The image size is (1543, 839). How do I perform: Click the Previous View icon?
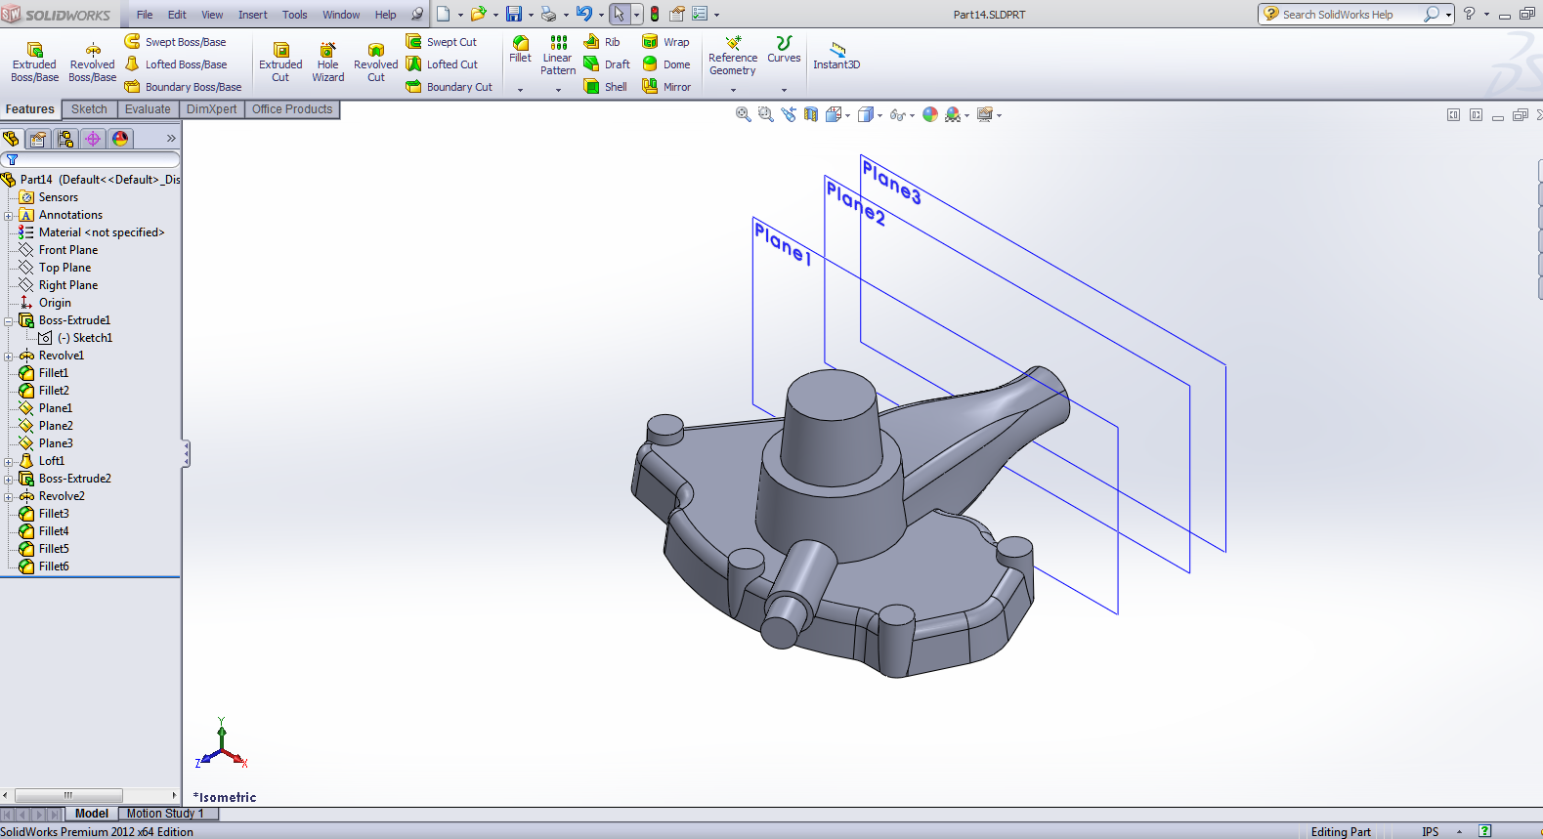pos(789,114)
